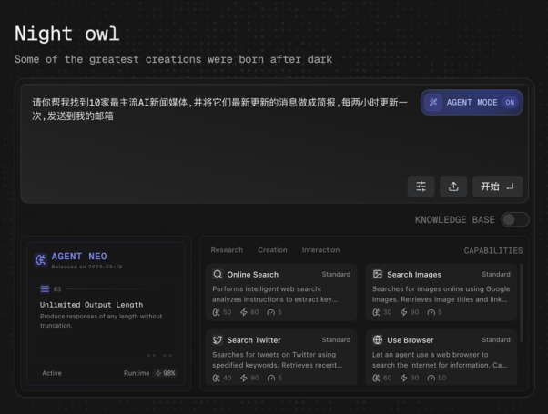Click the Unlimited Output Length list icon
The image size is (548, 414).
point(45,288)
